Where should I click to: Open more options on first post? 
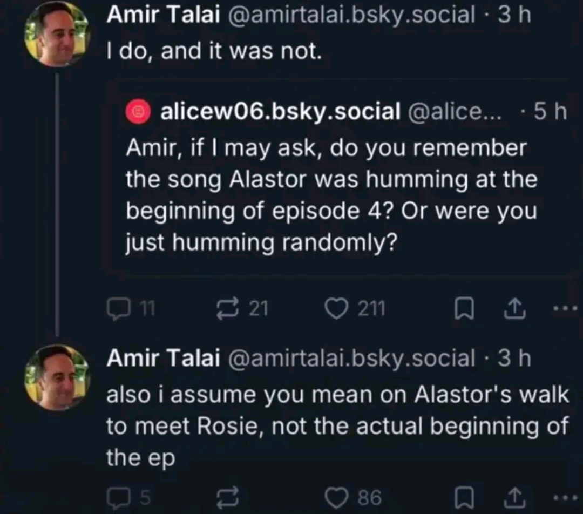(x=565, y=309)
